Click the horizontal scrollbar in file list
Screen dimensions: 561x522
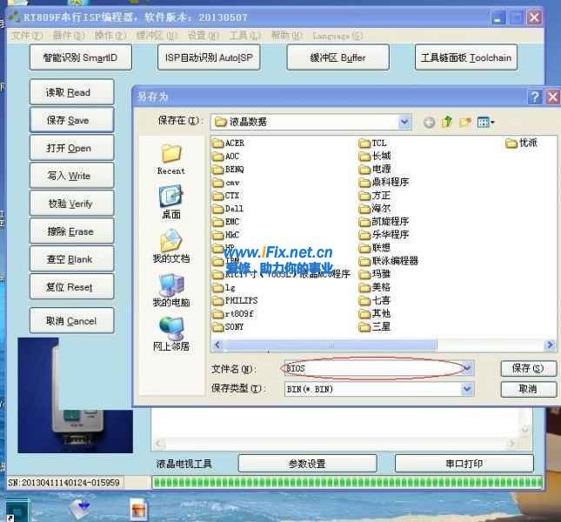(x=383, y=345)
